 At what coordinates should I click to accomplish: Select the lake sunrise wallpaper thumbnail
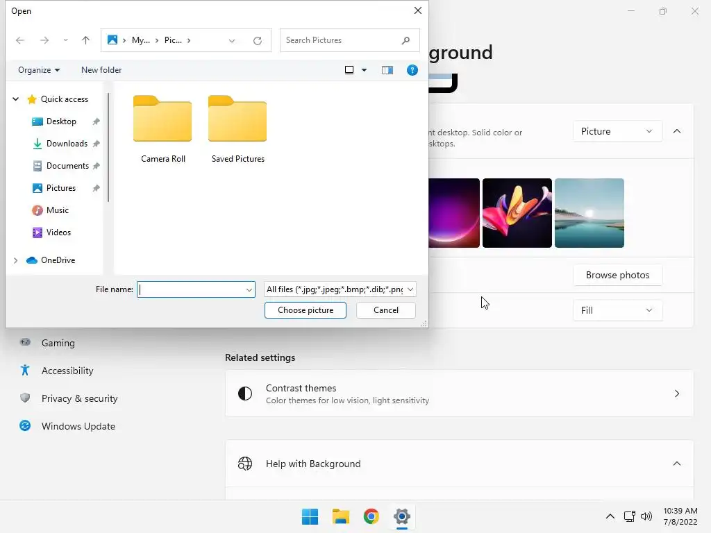[589, 213]
